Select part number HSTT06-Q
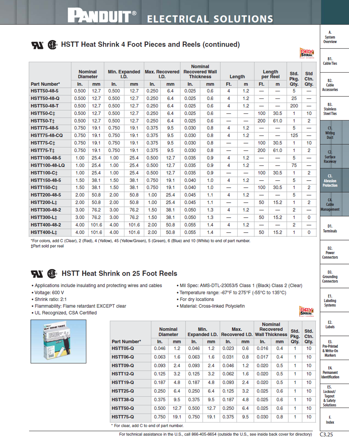The image size is (349, 445). tap(123, 357)
